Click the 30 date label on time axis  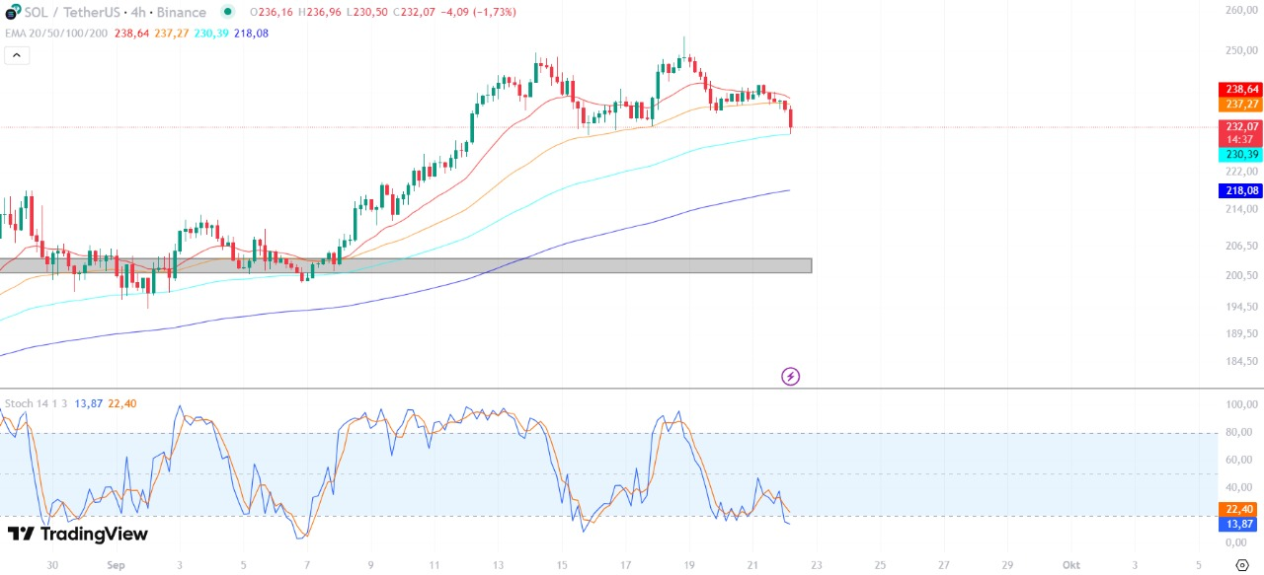click(x=52, y=565)
